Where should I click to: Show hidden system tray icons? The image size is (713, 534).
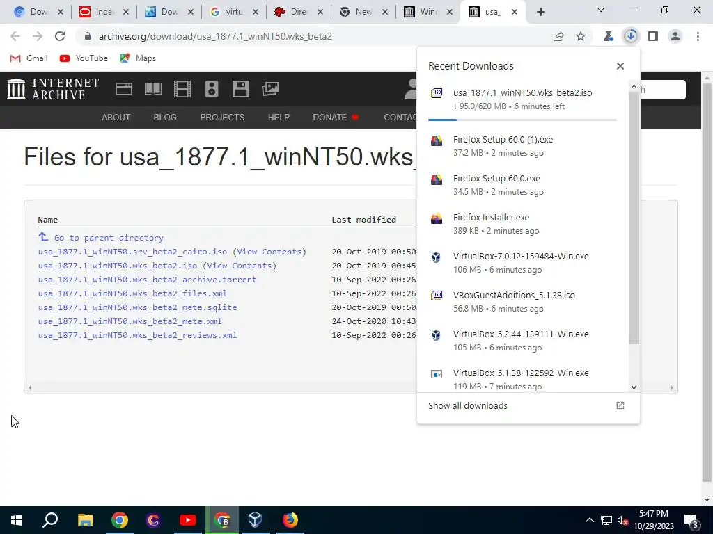pos(589,520)
